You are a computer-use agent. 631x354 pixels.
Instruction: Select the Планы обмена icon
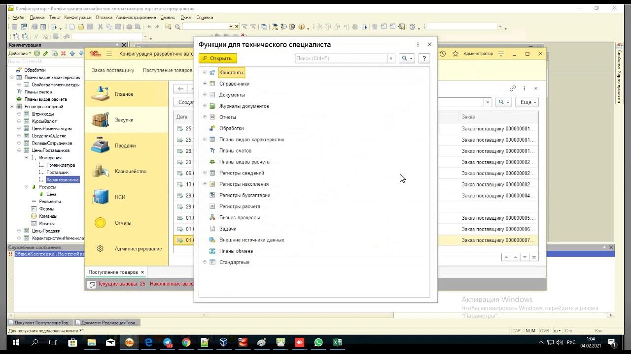212,251
